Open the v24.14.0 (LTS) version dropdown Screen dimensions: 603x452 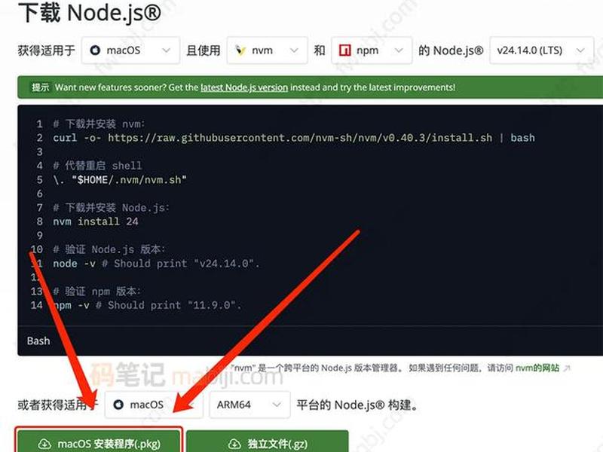tap(541, 50)
